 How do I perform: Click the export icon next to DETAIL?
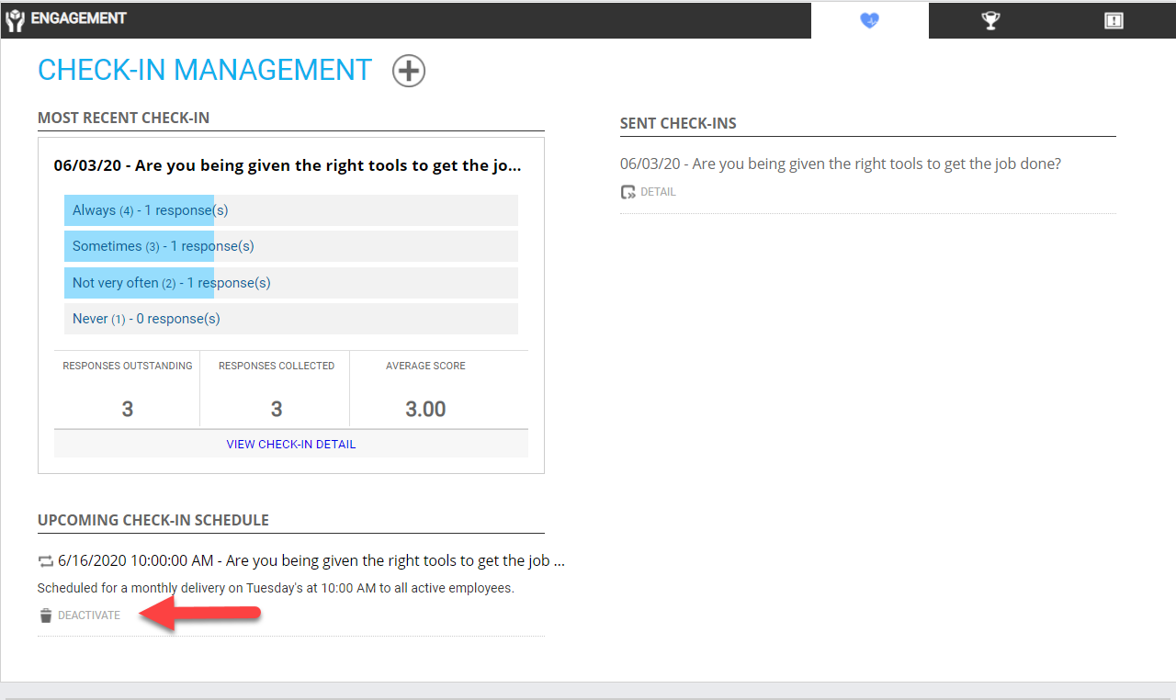[627, 192]
